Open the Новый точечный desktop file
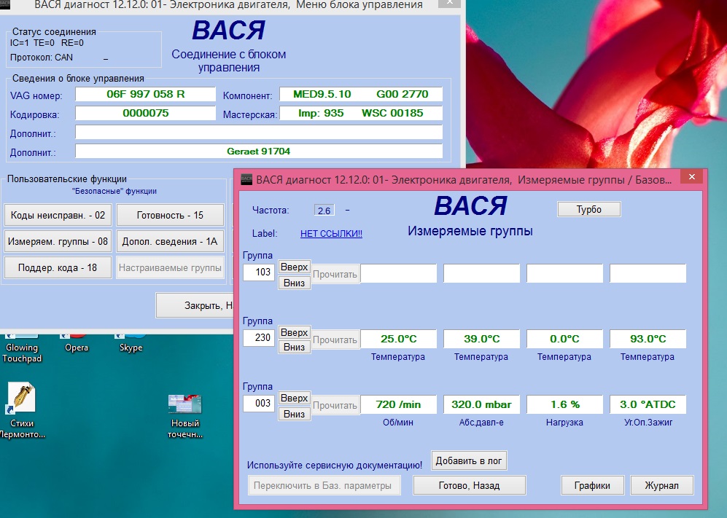Image resolution: width=727 pixels, height=518 pixels. pos(184,408)
